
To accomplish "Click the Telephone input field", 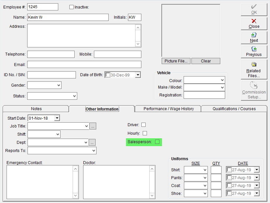I will pyautogui.click(x=51, y=54).
